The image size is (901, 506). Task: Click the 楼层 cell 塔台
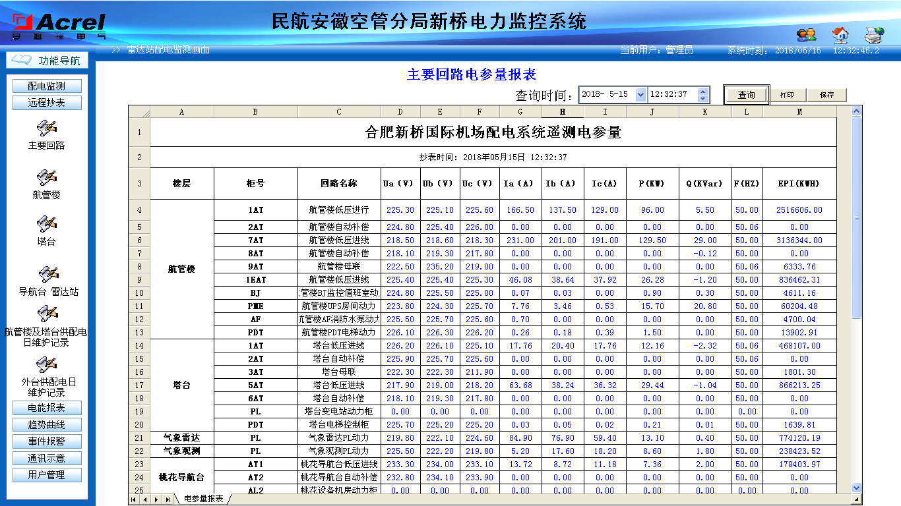tap(181, 385)
